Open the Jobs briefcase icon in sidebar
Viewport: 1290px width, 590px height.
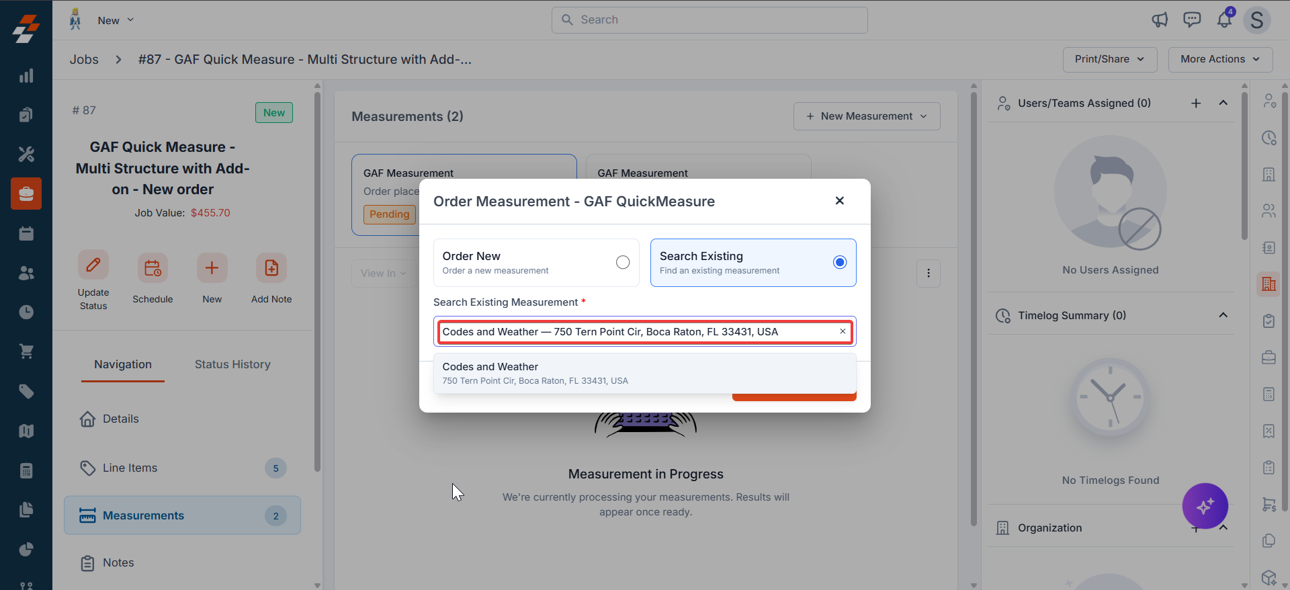click(26, 194)
